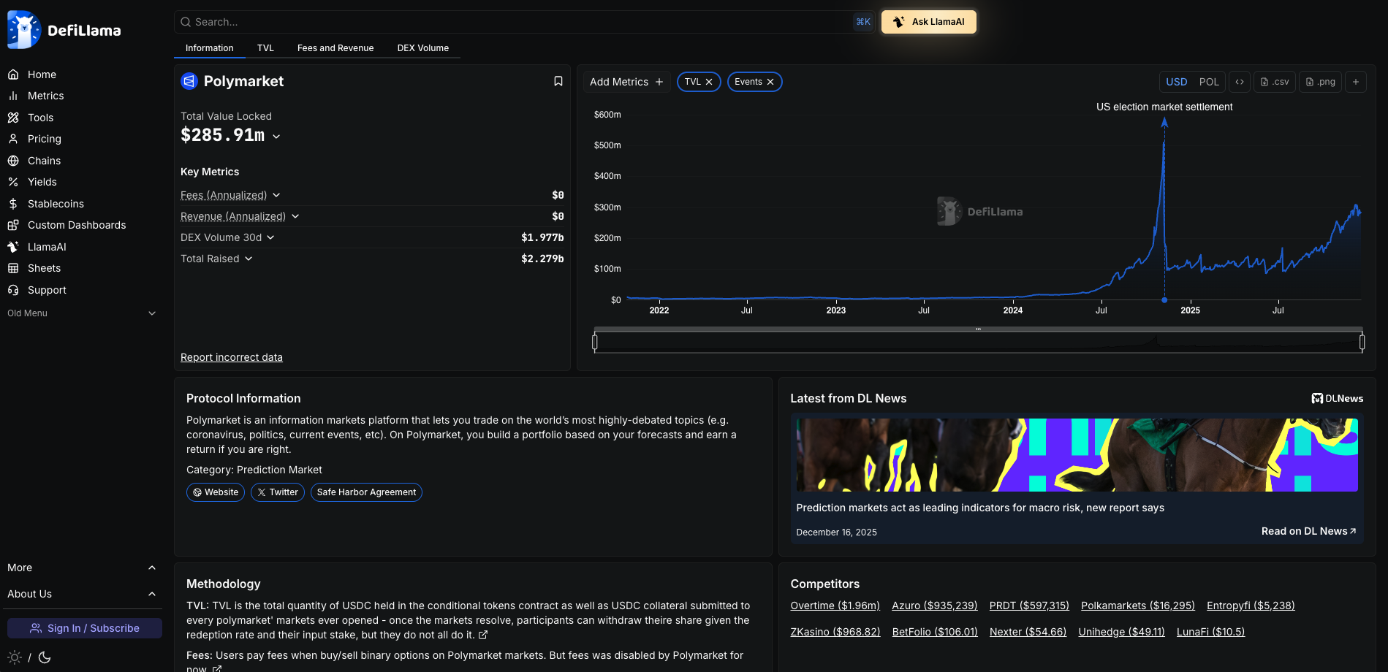
Task: Click the LlamaAI sidebar icon
Action: [12, 247]
